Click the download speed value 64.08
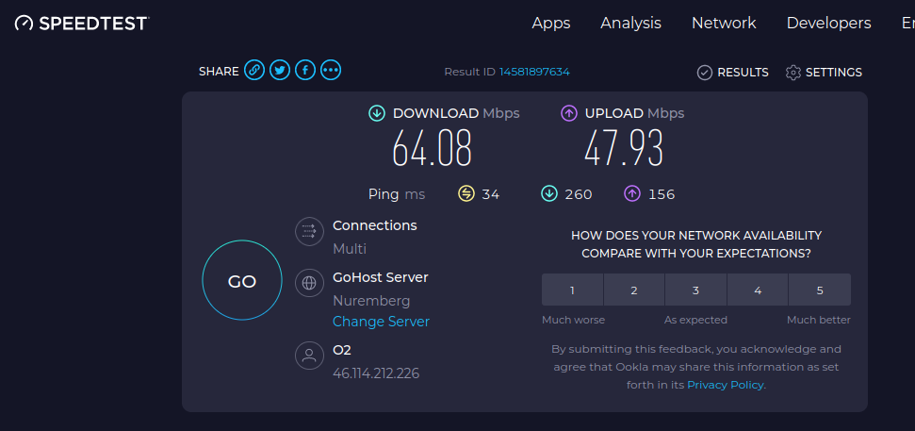 (x=432, y=148)
